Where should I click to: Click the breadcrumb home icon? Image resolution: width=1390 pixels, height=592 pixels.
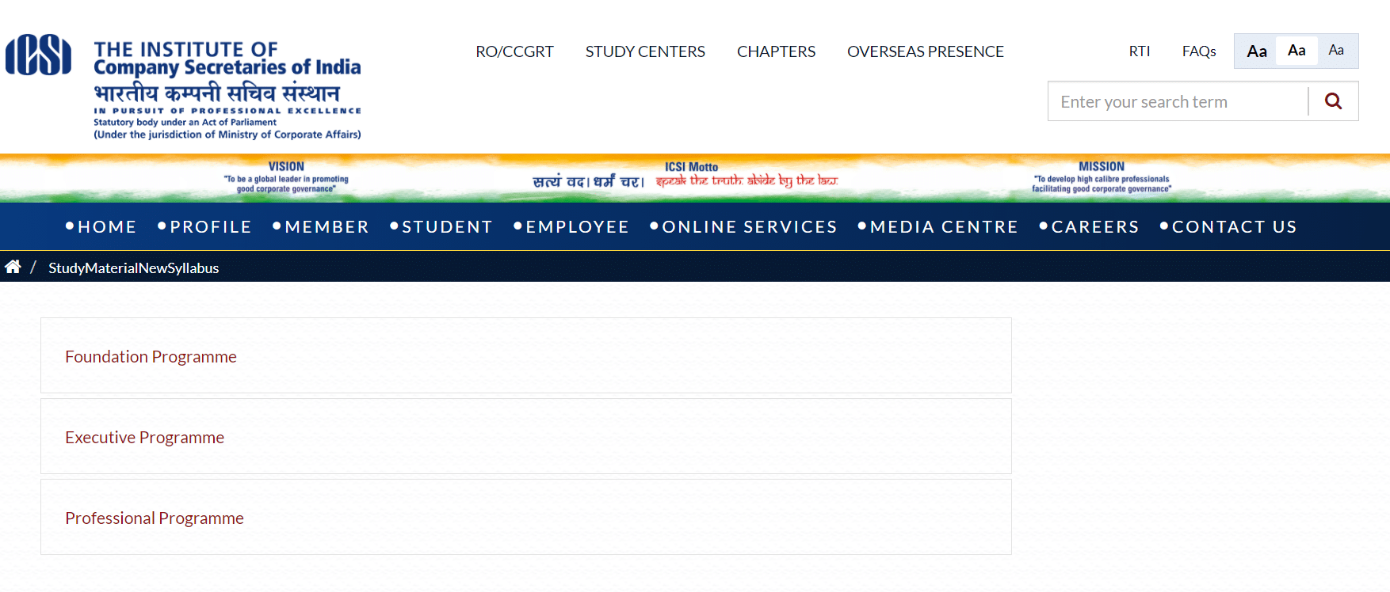pos(13,268)
